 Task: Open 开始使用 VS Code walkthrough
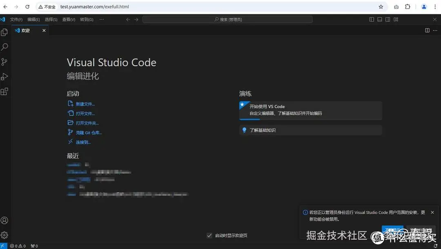(x=310, y=111)
